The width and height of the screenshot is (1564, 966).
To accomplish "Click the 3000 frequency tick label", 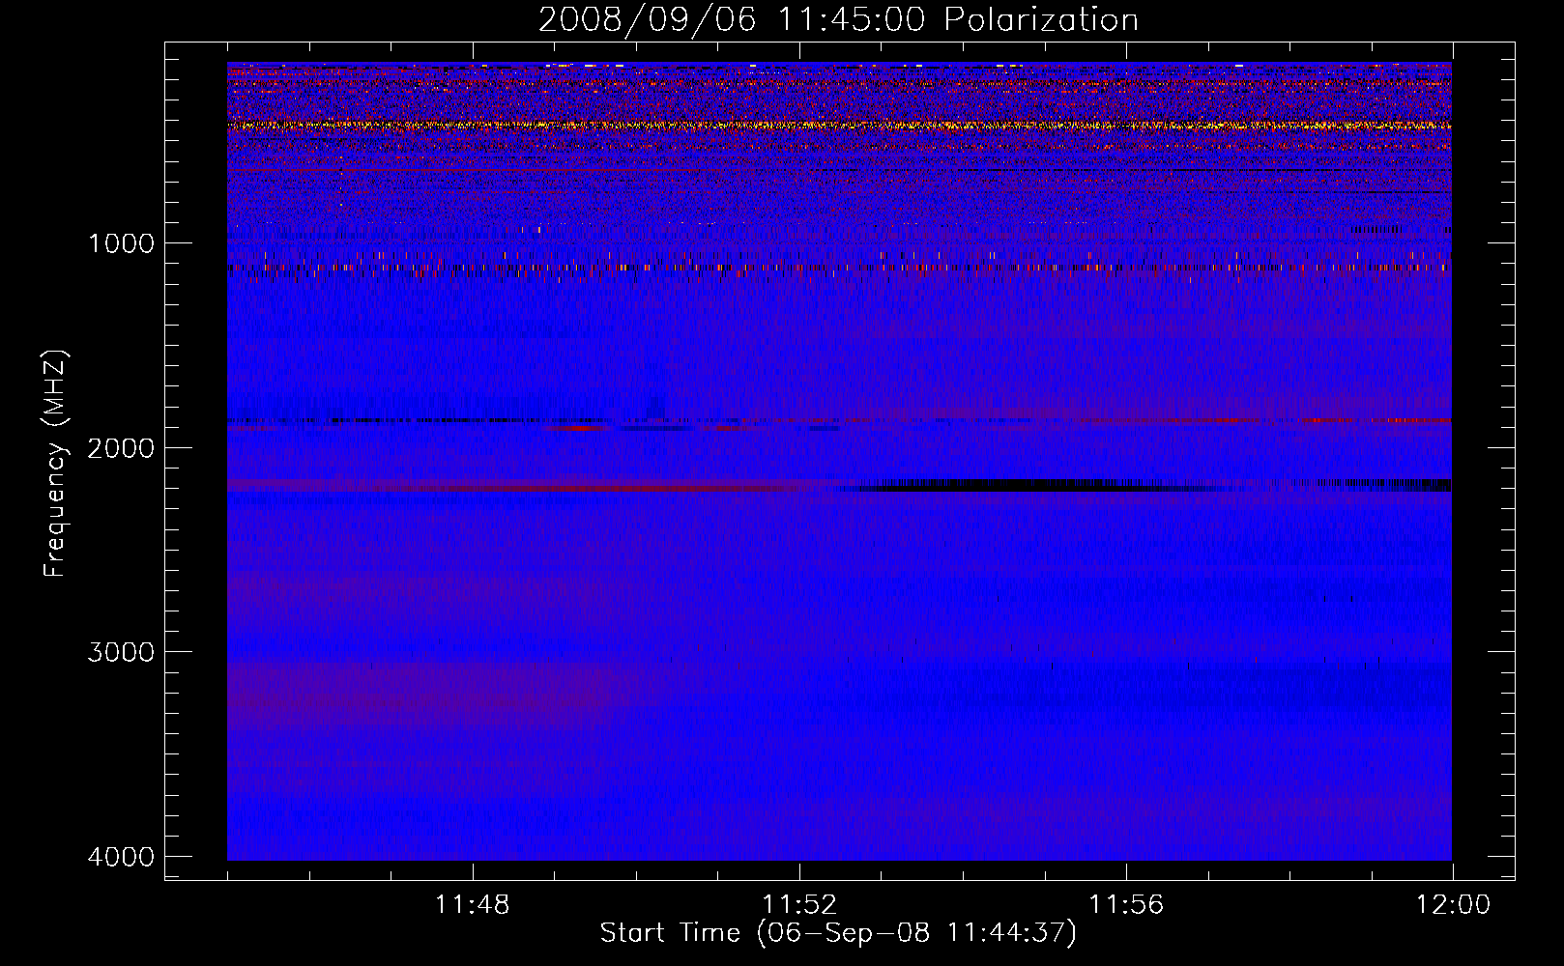I will click(121, 652).
